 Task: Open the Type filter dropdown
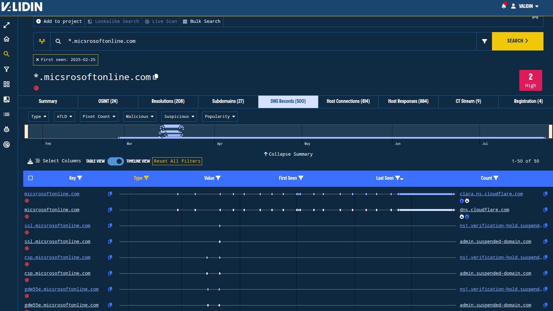coord(38,117)
